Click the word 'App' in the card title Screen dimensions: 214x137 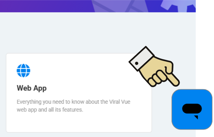pos(40,89)
